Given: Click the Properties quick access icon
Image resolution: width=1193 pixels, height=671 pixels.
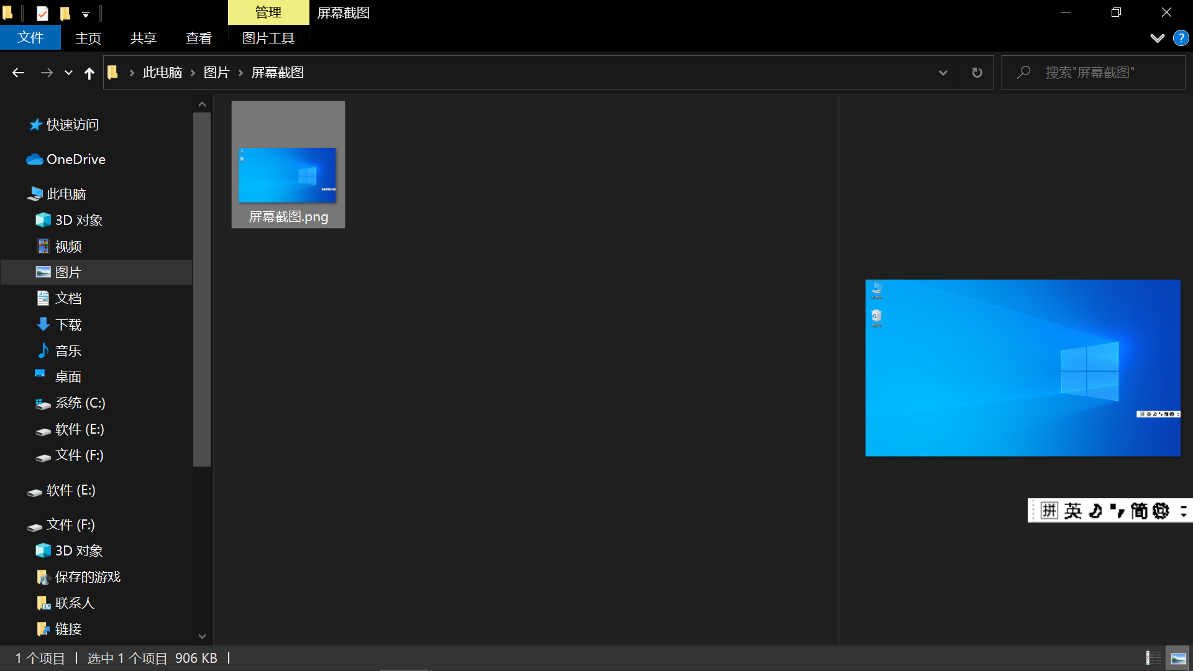Looking at the screenshot, I should tap(42, 12).
